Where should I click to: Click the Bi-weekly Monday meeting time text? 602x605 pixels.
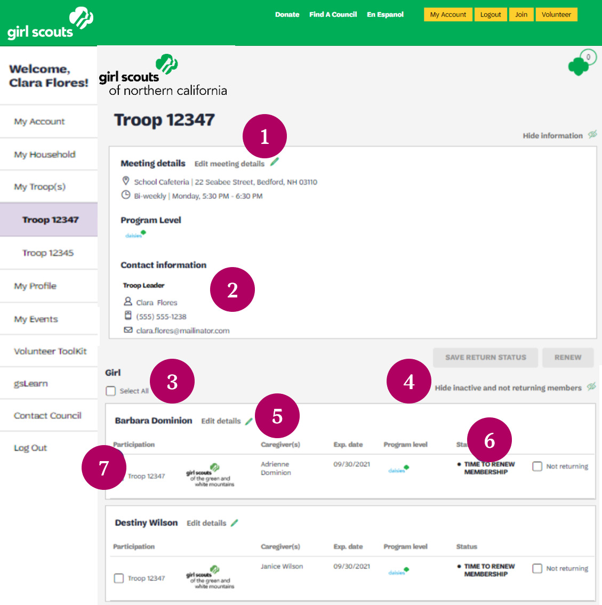pos(198,196)
